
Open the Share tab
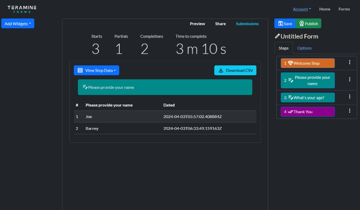tap(220, 24)
